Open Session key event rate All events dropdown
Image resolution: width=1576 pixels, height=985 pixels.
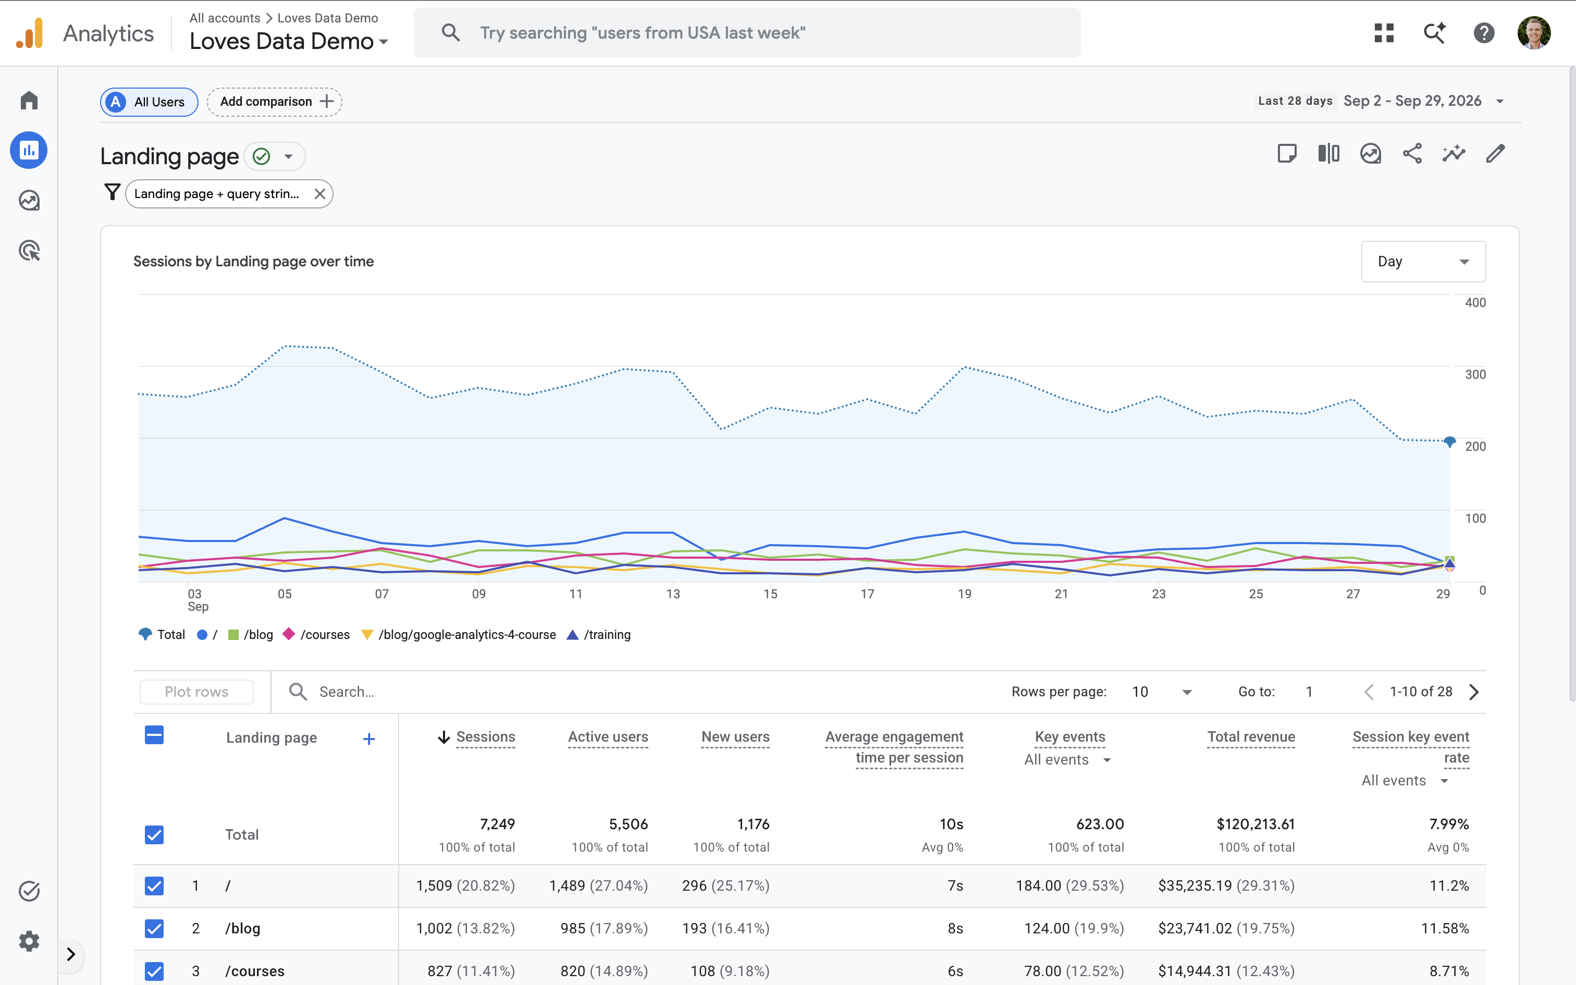1405,781
